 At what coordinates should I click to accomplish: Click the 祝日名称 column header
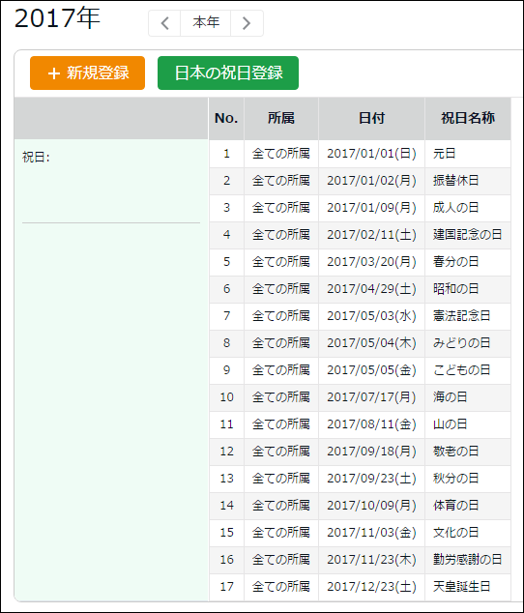pyautogui.click(x=468, y=119)
